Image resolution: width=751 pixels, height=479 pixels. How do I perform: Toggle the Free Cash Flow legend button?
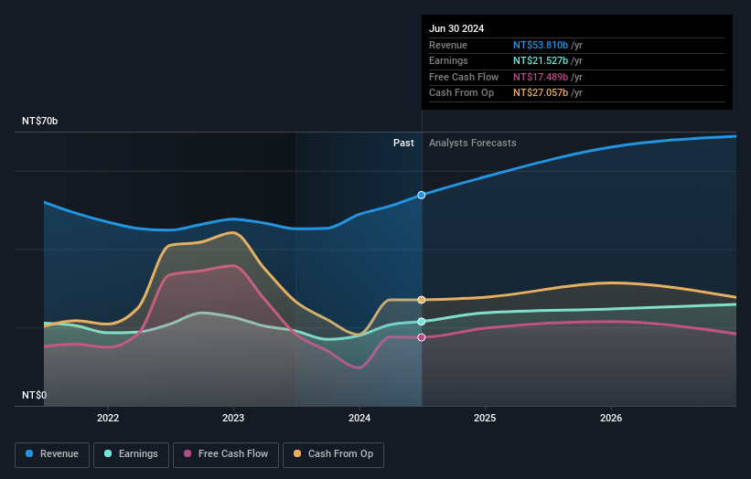[226, 454]
